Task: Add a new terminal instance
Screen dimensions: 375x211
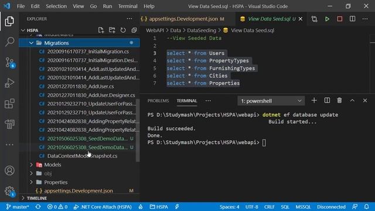Action: [314, 100]
